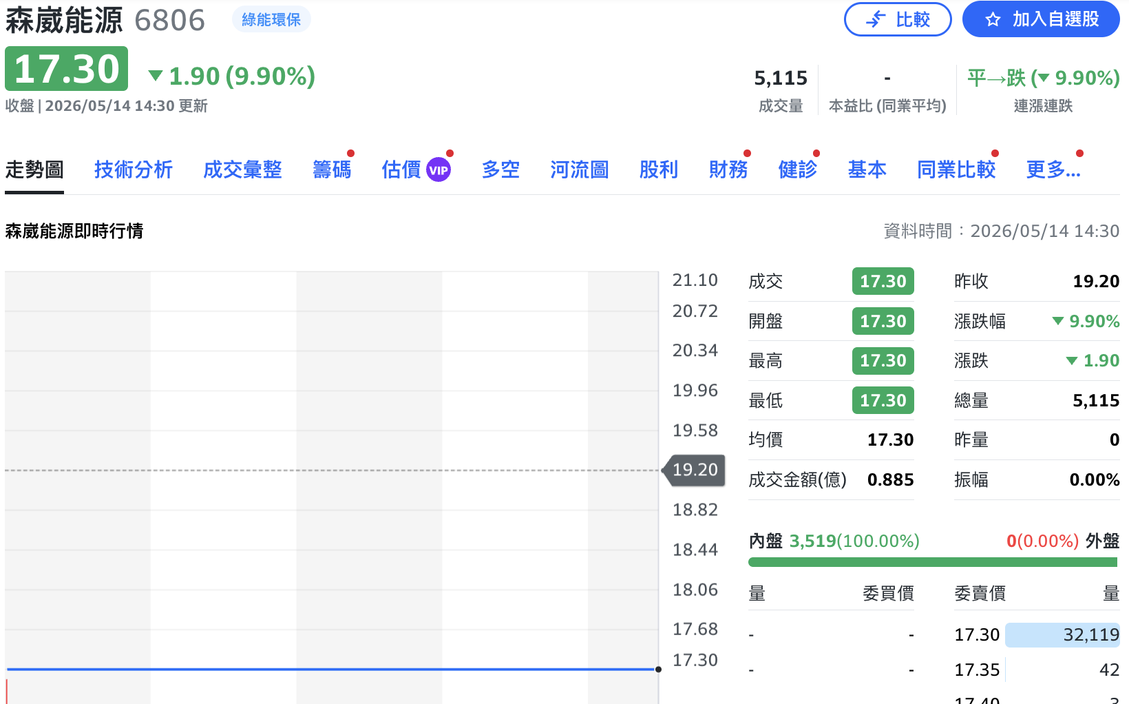Screen dimensions: 1129x704
Task: Click the large 17.30 price badge
Action: coord(67,69)
